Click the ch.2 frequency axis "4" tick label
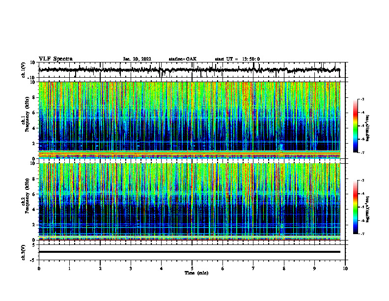The height and width of the screenshot is (301, 389). coord(34,210)
